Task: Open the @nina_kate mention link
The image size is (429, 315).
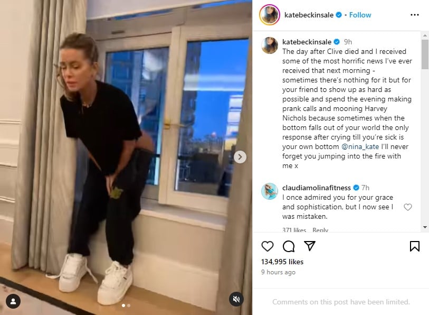Action: click(360, 147)
